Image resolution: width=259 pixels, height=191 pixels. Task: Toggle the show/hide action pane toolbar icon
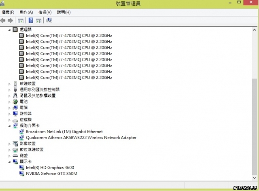pos(39,21)
